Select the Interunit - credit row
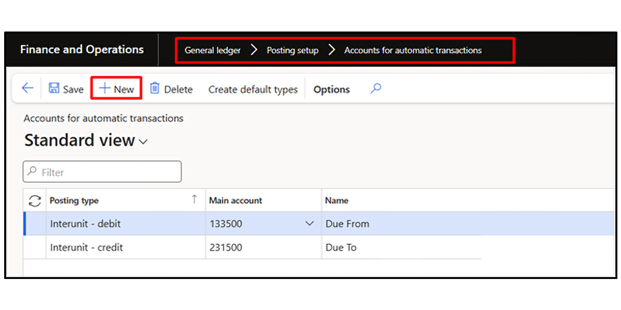 coord(86,247)
